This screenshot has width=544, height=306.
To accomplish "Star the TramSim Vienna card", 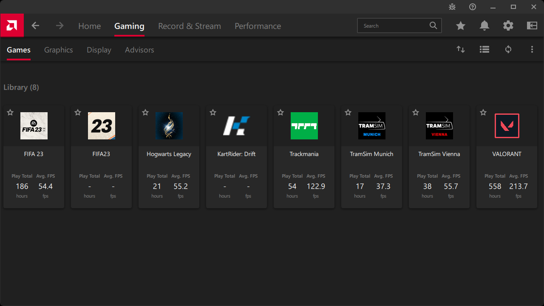I will pos(416,112).
